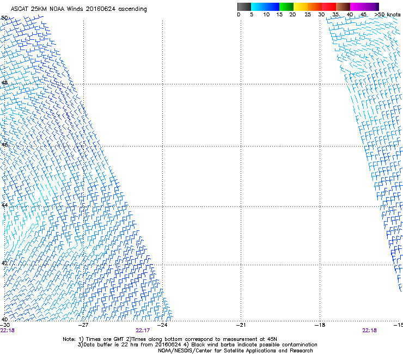Click the '25' label on the color scale

(308, 15)
